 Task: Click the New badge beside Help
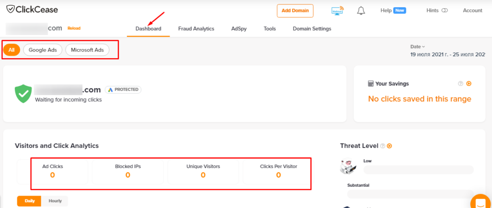tap(400, 11)
